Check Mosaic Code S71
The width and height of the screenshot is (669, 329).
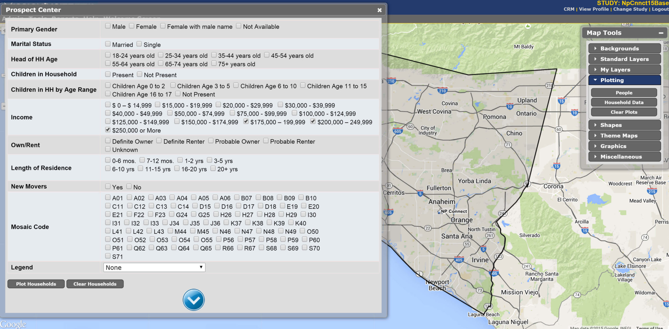point(108,256)
